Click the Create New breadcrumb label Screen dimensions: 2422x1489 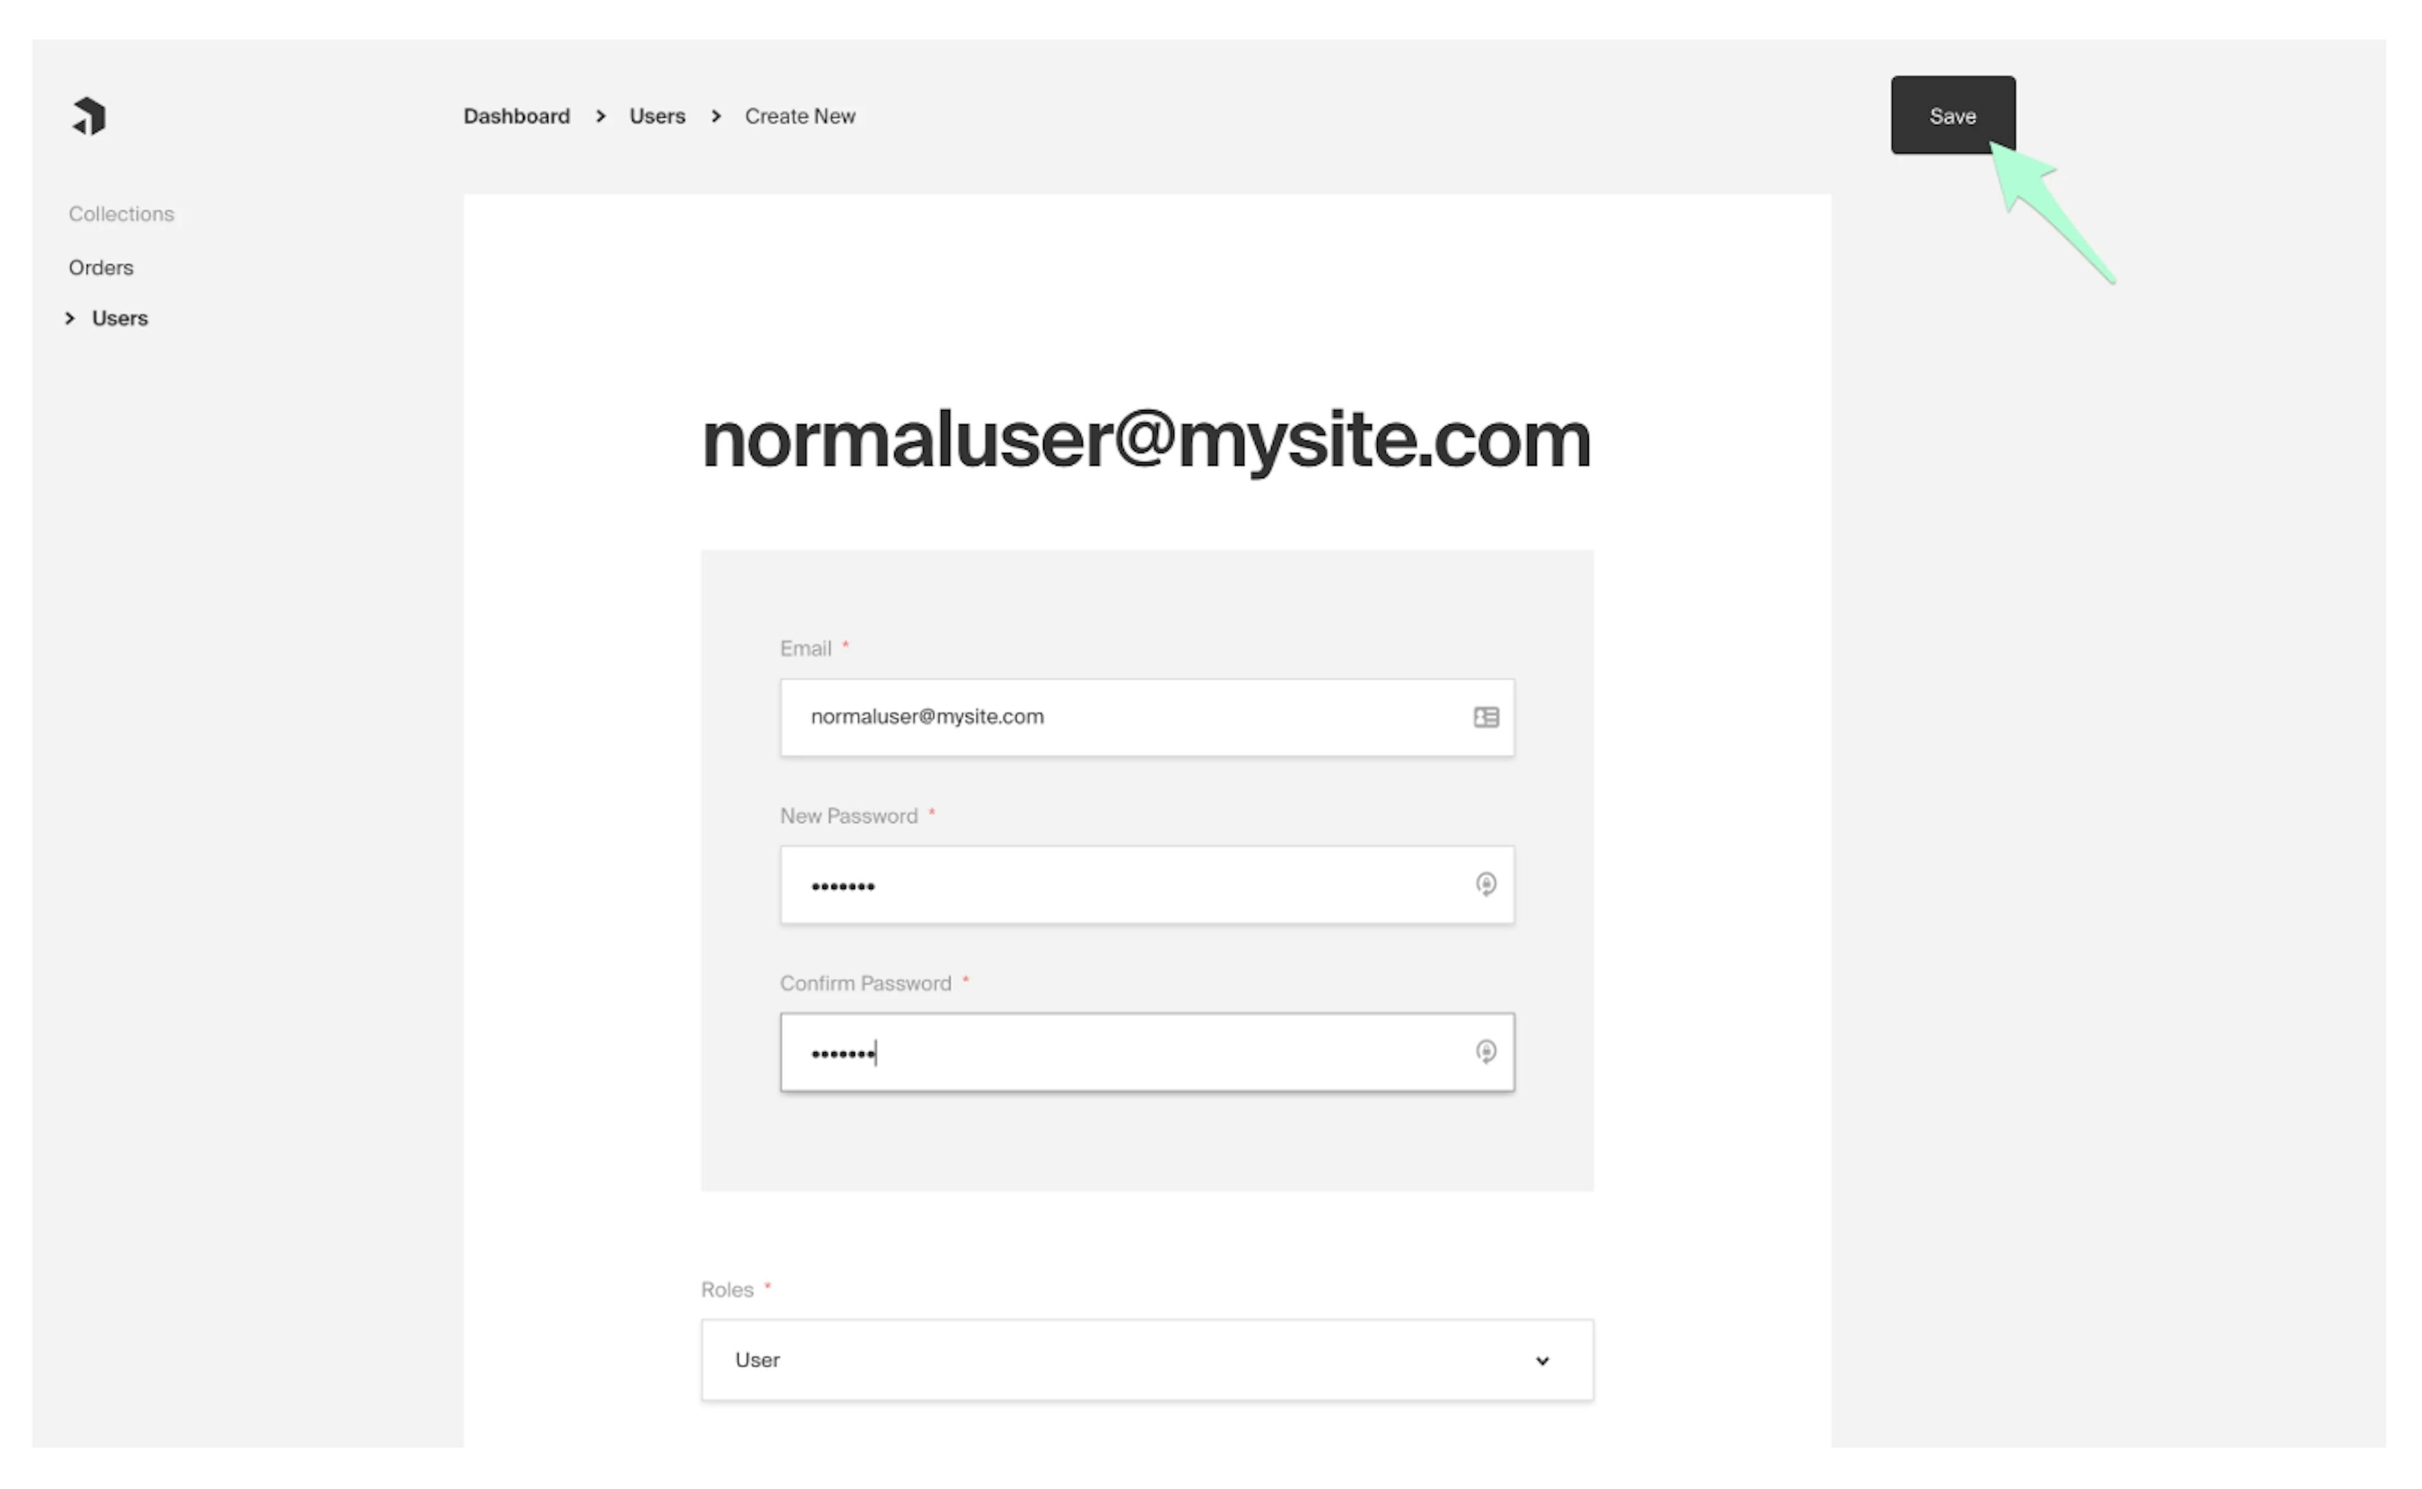[x=800, y=115]
